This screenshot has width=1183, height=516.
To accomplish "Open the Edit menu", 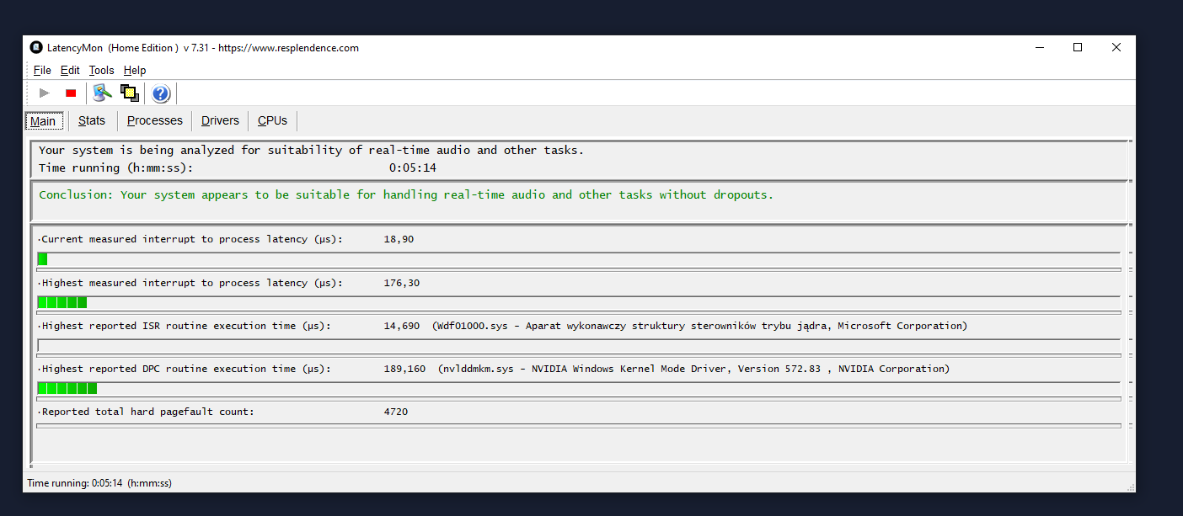I will 70,71.
